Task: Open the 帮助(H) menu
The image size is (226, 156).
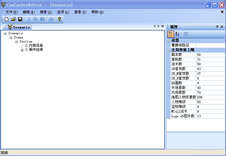Action: point(97,12)
